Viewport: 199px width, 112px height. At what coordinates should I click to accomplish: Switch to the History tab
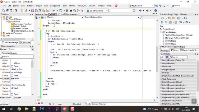point(102,104)
